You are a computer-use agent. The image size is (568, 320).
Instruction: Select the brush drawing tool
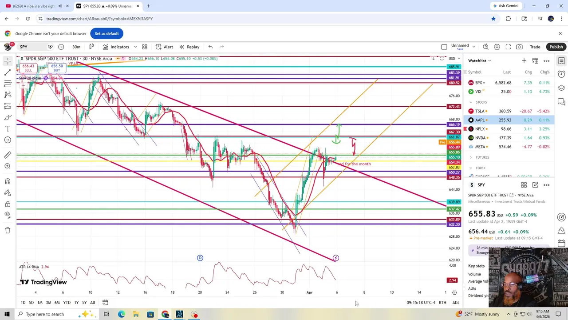tap(8, 118)
